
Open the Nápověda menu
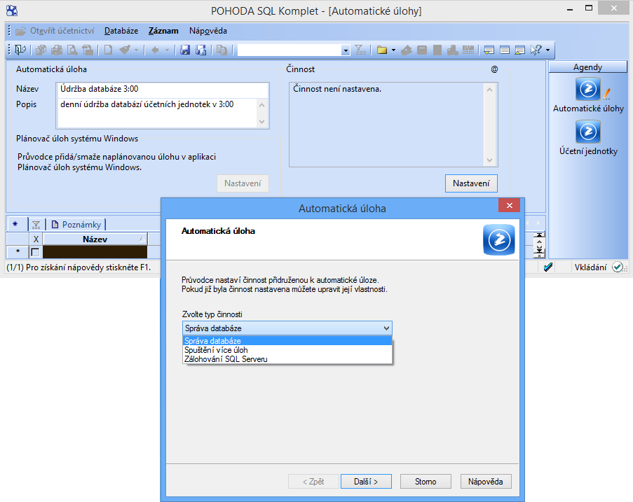coord(208,31)
